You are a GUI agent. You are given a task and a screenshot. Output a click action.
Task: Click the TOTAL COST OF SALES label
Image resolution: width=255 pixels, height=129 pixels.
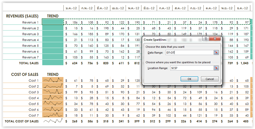[x=22, y=121]
